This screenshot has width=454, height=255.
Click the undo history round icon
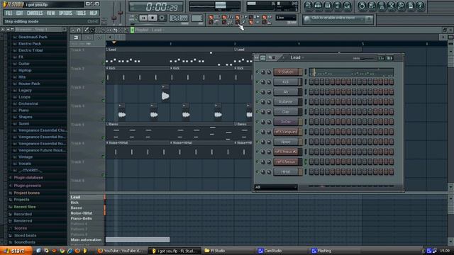click(x=362, y=6)
